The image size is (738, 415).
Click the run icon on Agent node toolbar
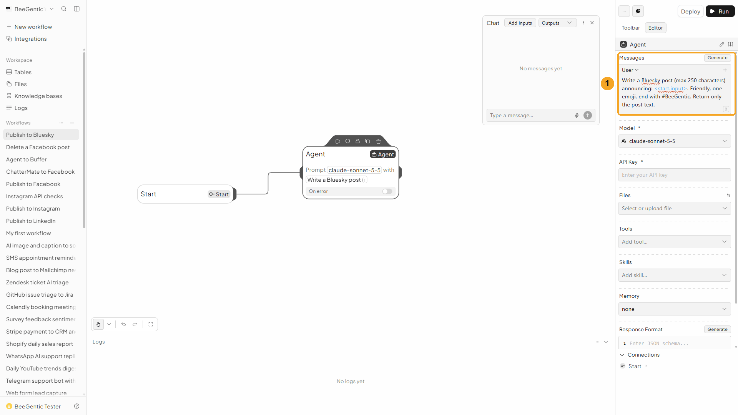coord(337,141)
